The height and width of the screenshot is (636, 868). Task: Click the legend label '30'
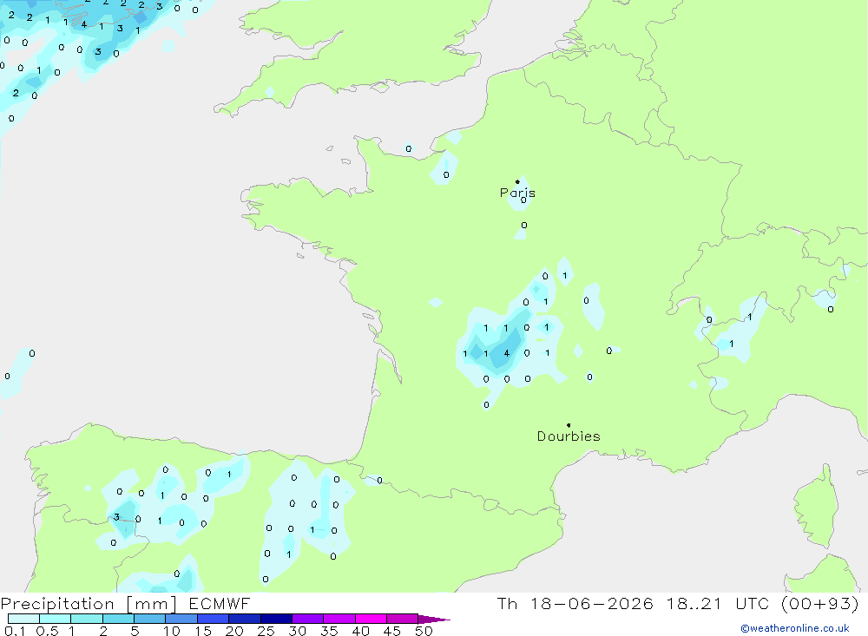[298, 631]
